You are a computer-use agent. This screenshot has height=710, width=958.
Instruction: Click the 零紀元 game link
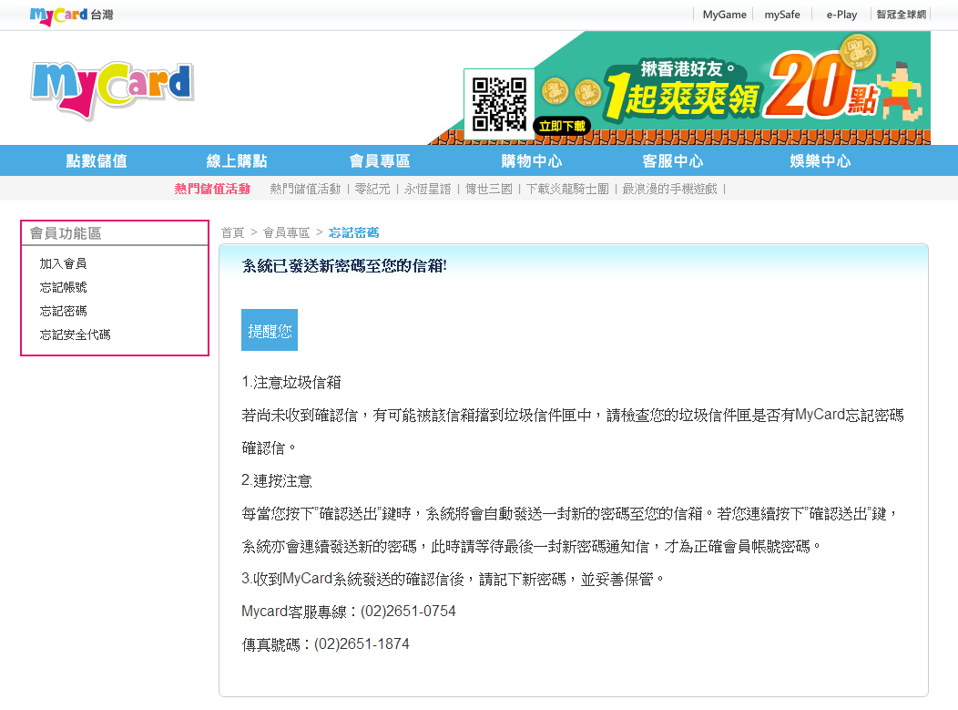tap(372, 189)
